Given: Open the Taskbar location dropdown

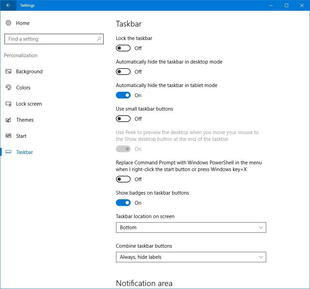Looking at the screenshot, I should [x=191, y=228].
